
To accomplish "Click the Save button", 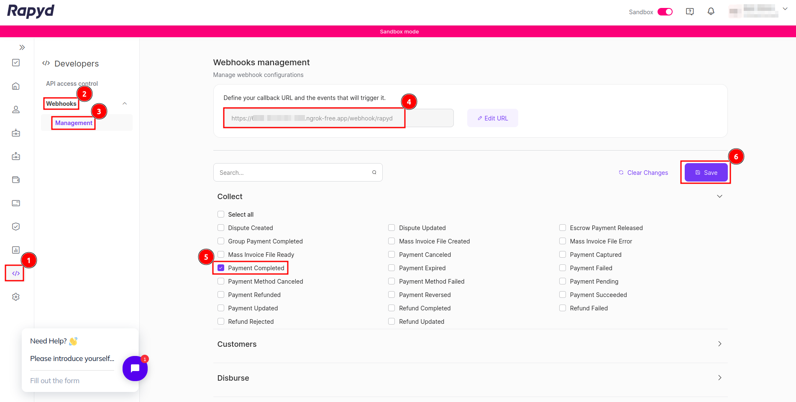I will tap(706, 173).
